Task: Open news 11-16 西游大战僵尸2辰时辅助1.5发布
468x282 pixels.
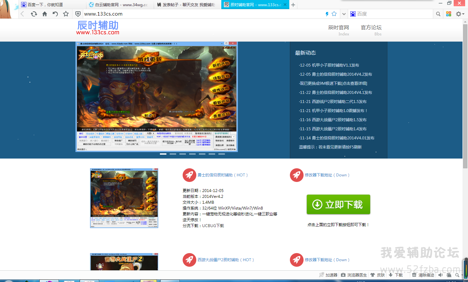Action: [333, 120]
